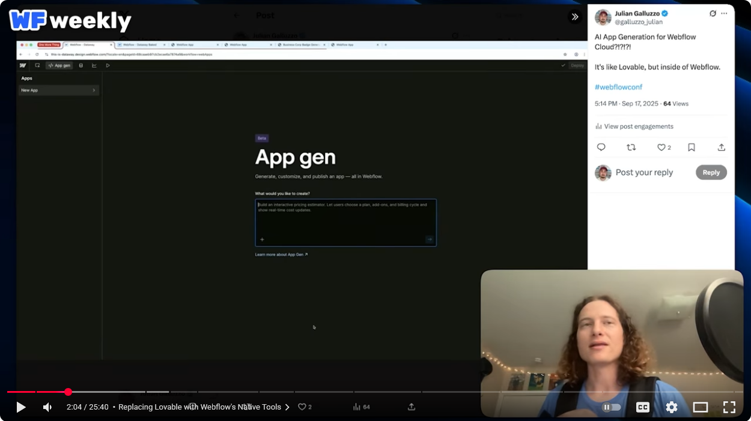This screenshot has width=751, height=421.
Task: Click the database icon in Webflow toolbar
Action: click(81, 65)
